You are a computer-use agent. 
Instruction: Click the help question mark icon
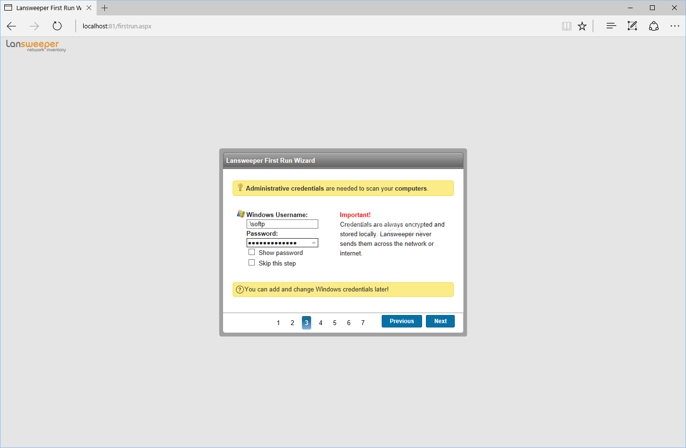tap(240, 290)
